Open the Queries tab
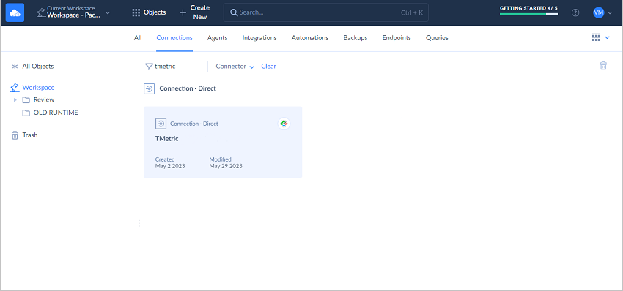This screenshot has width=623, height=291. (437, 38)
